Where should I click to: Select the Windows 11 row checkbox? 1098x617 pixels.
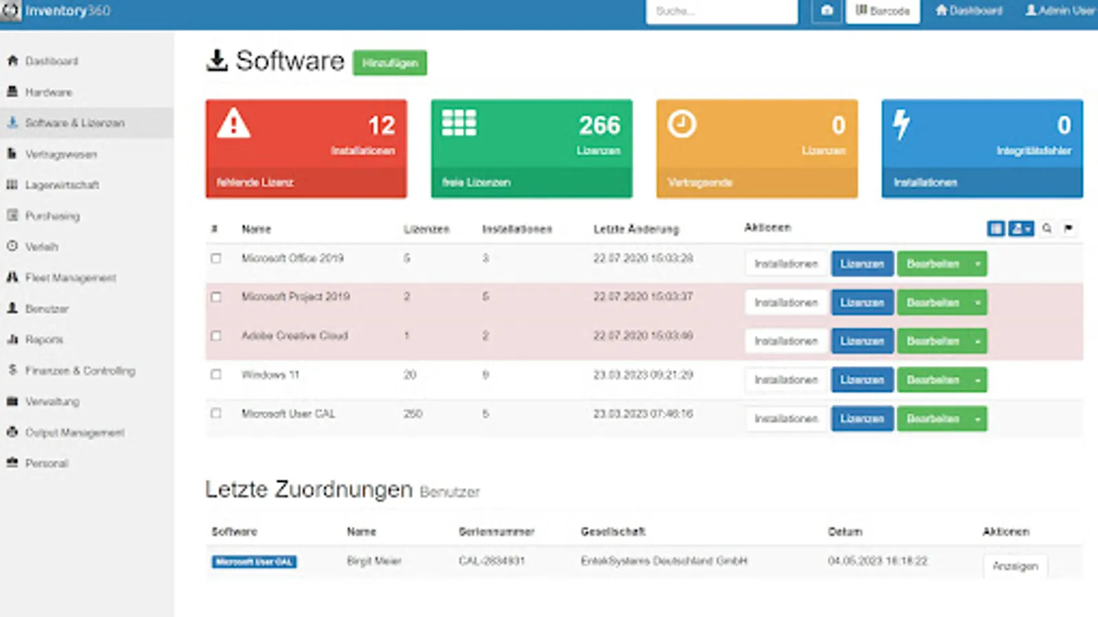pos(216,375)
